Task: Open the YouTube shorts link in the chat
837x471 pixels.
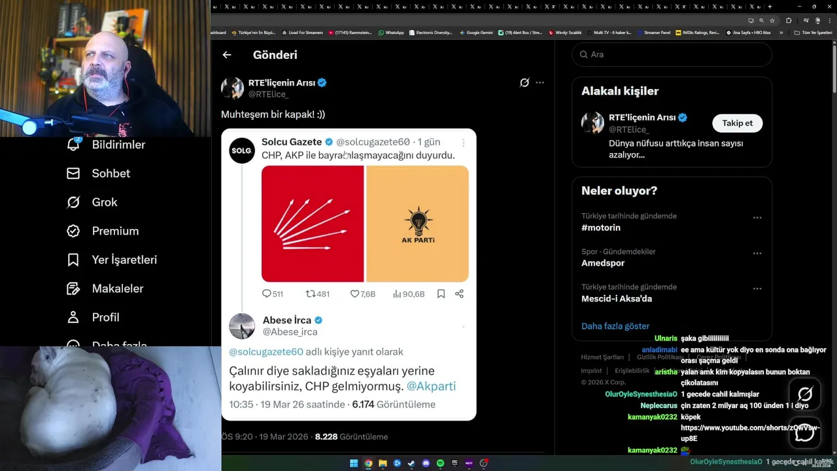Action: [749, 433]
